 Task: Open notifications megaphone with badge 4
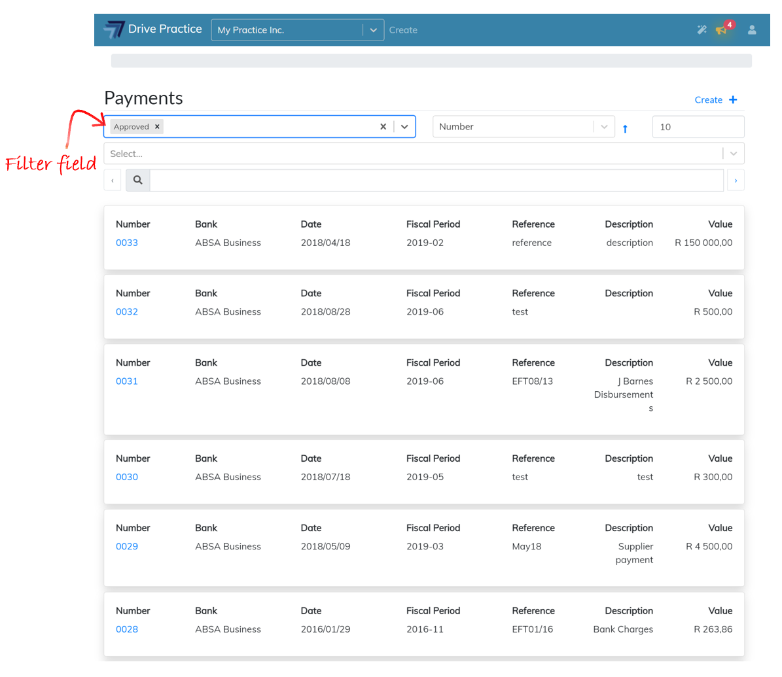coord(724,28)
